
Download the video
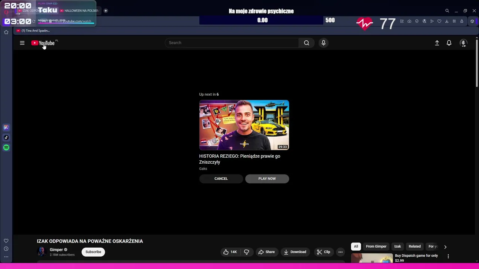[x=295, y=252]
